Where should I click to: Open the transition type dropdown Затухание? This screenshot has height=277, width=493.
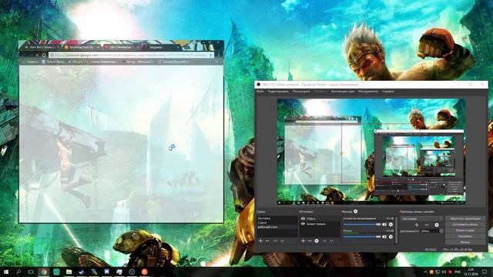point(421,219)
